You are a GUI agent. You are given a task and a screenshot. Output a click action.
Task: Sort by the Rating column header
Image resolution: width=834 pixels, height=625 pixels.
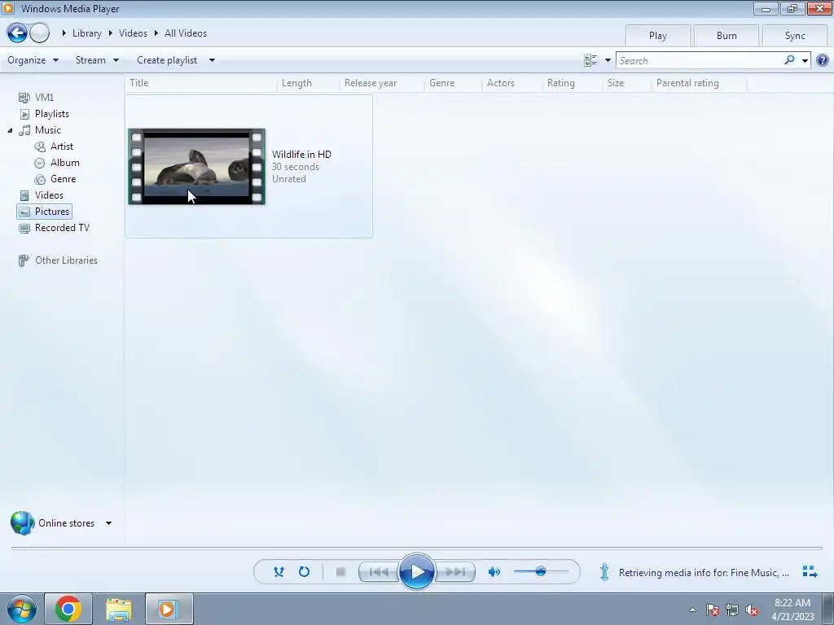coord(573,83)
